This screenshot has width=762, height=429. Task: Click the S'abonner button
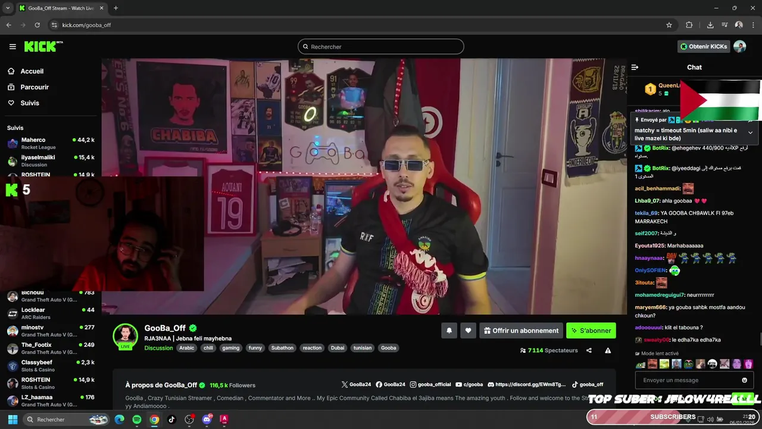pos(591,331)
